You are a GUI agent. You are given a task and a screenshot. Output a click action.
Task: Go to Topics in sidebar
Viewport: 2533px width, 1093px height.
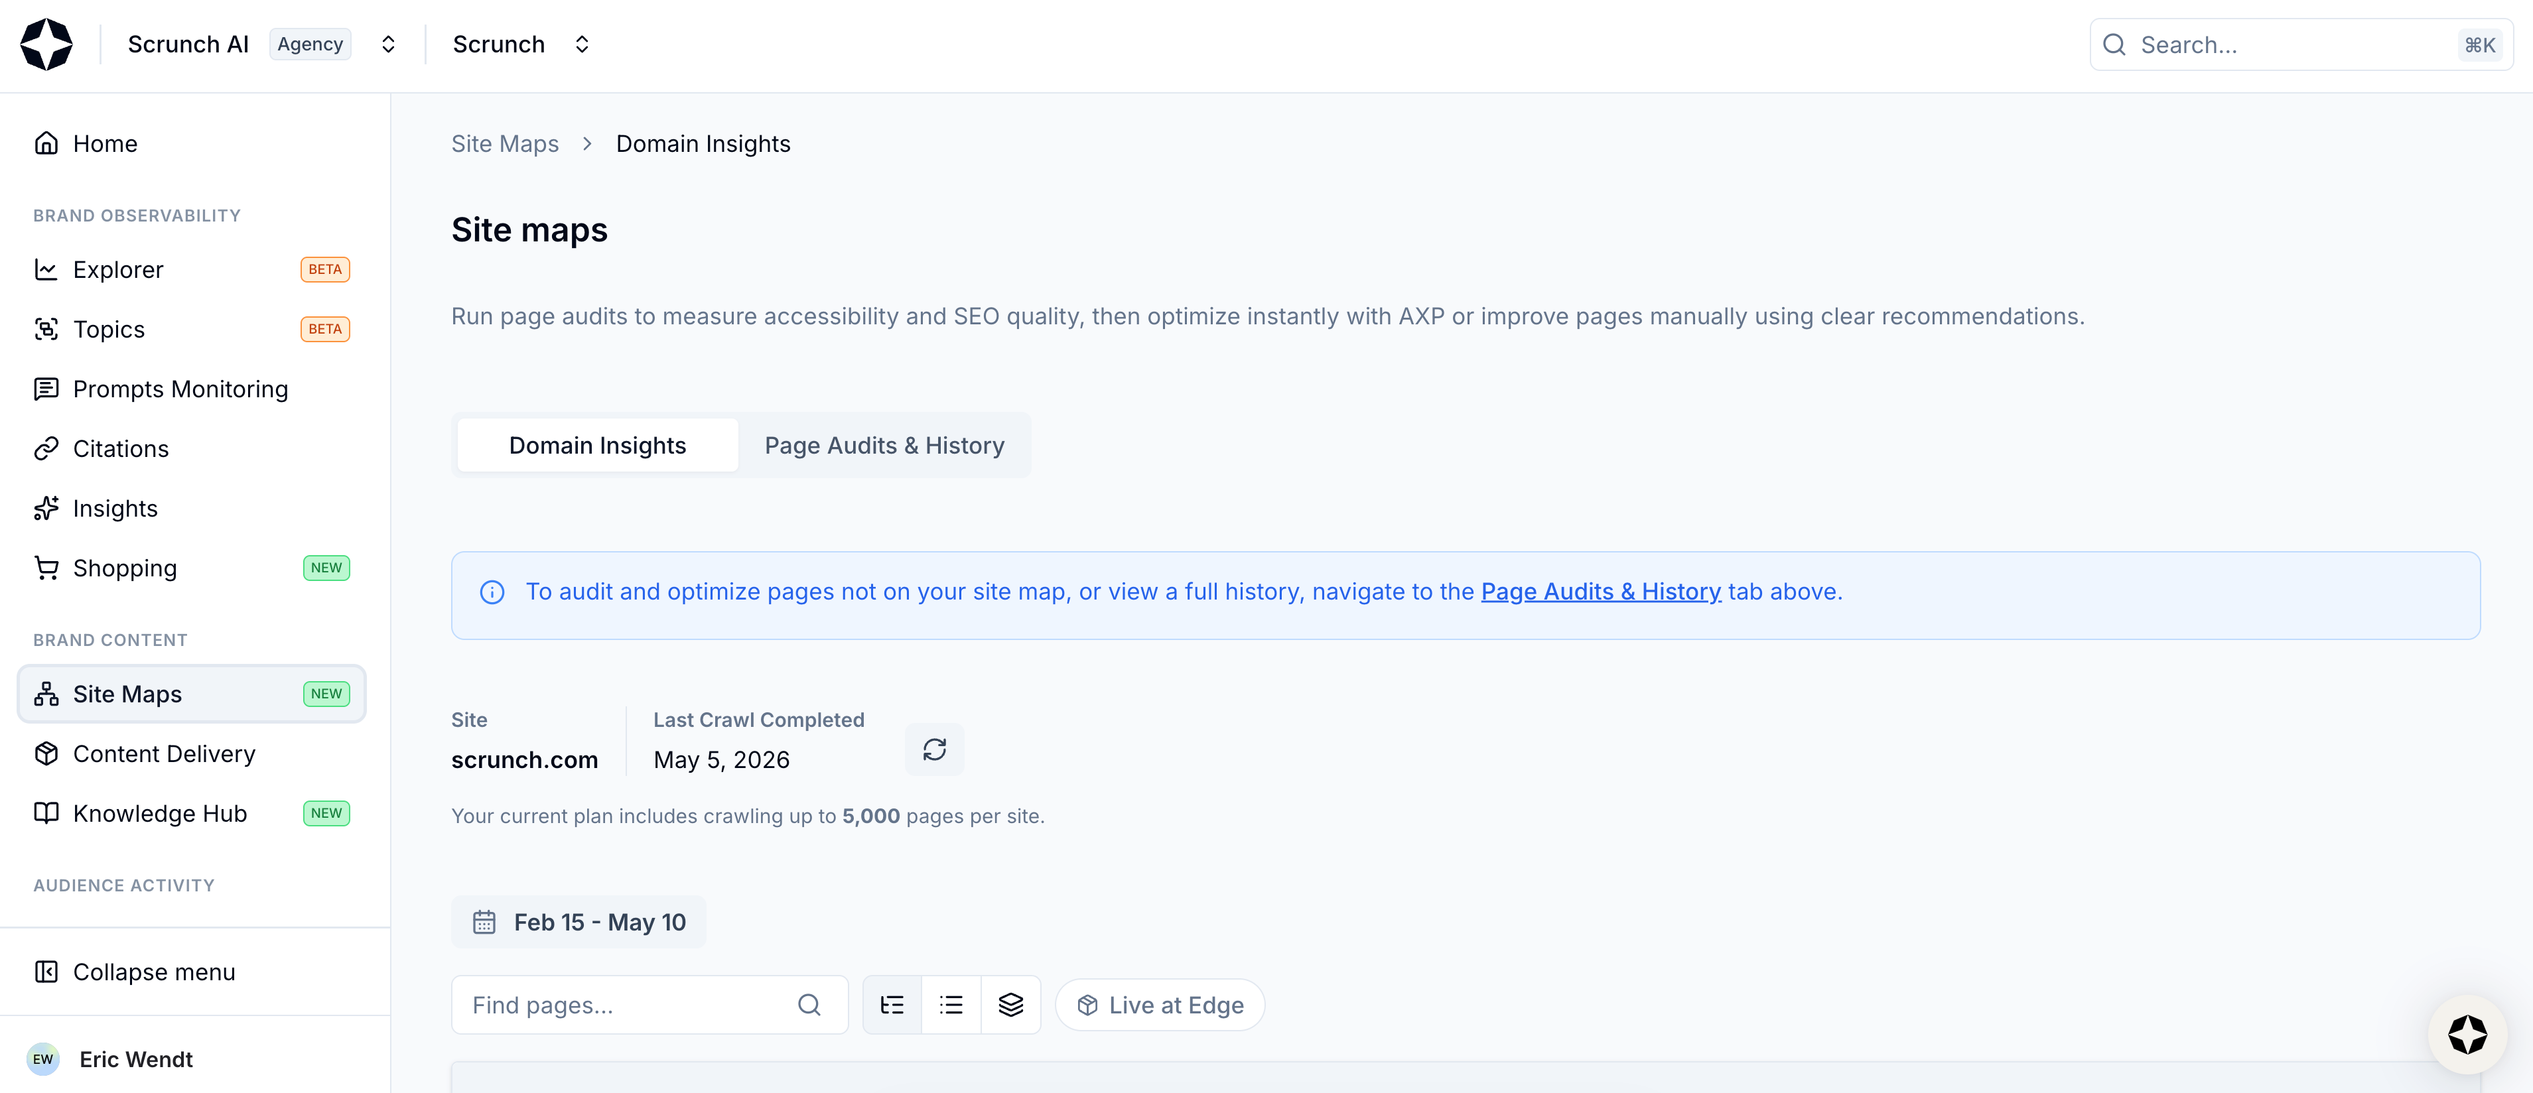(192, 329)
